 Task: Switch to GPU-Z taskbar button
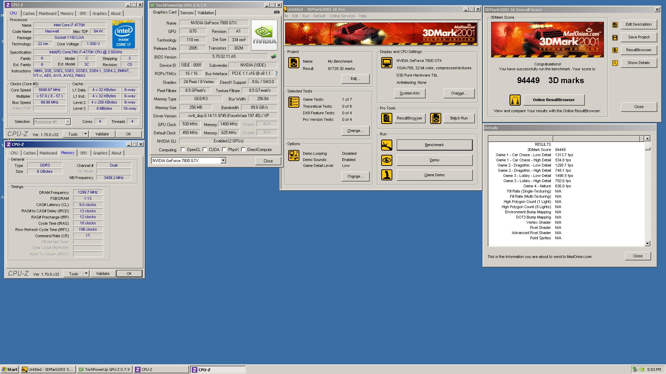pos(105,369)
